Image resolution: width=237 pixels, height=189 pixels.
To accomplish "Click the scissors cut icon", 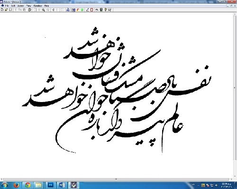I will coord(16,10).
